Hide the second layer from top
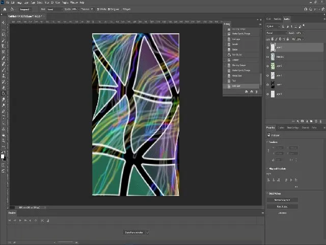The width and height of the screenshot is (326, 245). click(267, 57)
